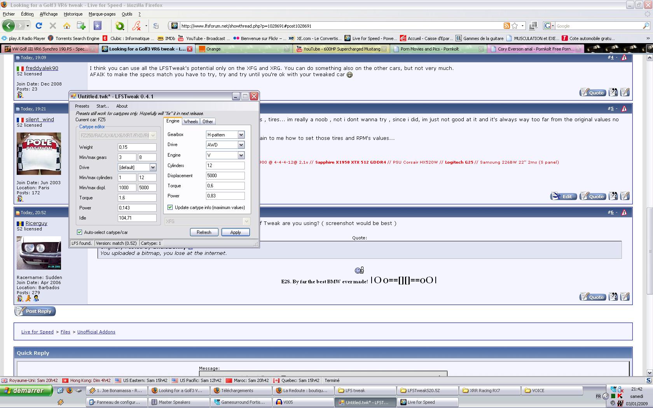Screen dimensions: 653x408
Task: Open the Engine tab Drive AWD dropdown
Action: [241, 145]
